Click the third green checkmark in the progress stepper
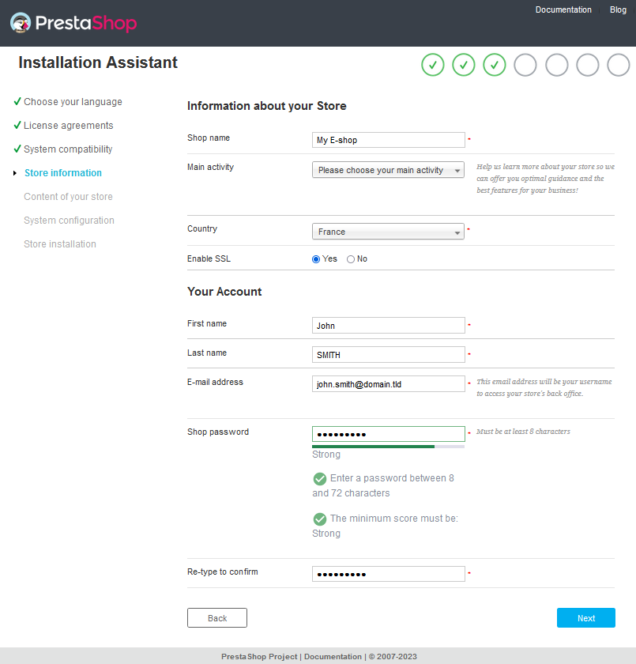This screenshot has height=664, width=636. coord(495,65)
